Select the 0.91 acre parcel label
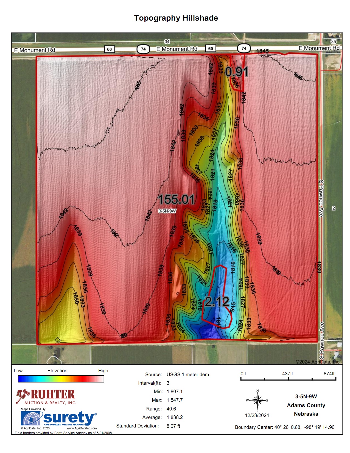350x453 pixels. coord(237,72)
